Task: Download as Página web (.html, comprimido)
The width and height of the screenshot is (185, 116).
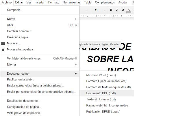Action: click(x=107, y=106)
